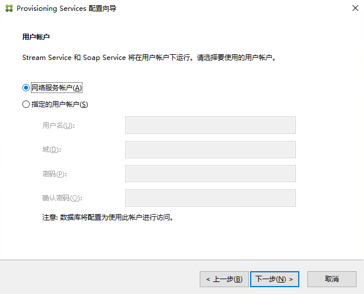Click into the 密码 field

[210, 174]
